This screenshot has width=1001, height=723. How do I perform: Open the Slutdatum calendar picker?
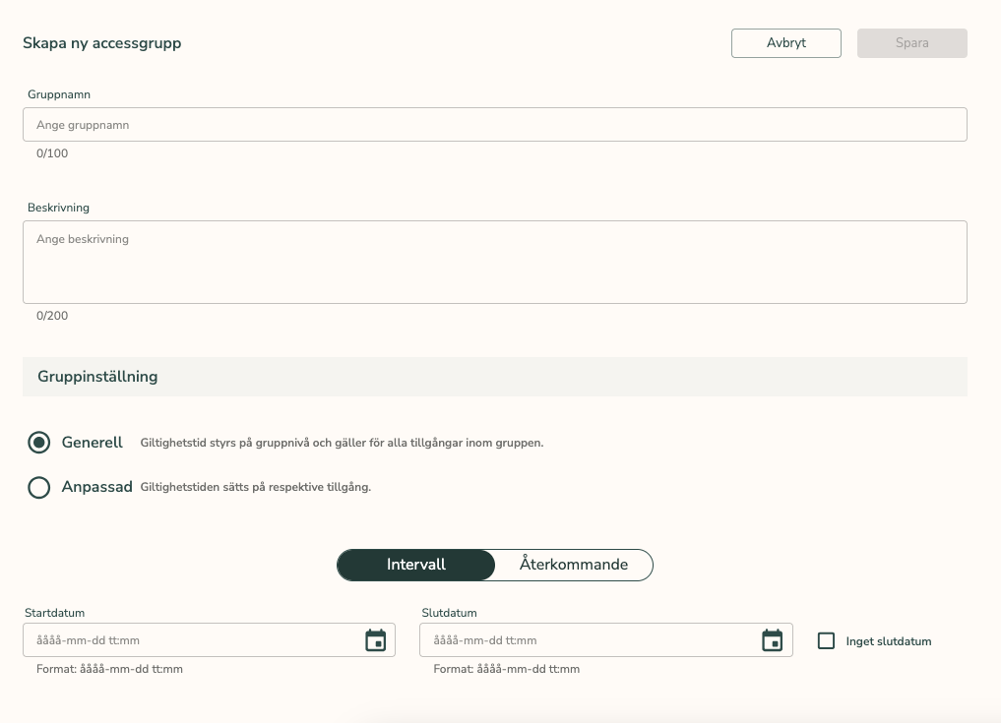tap(773, 640)
